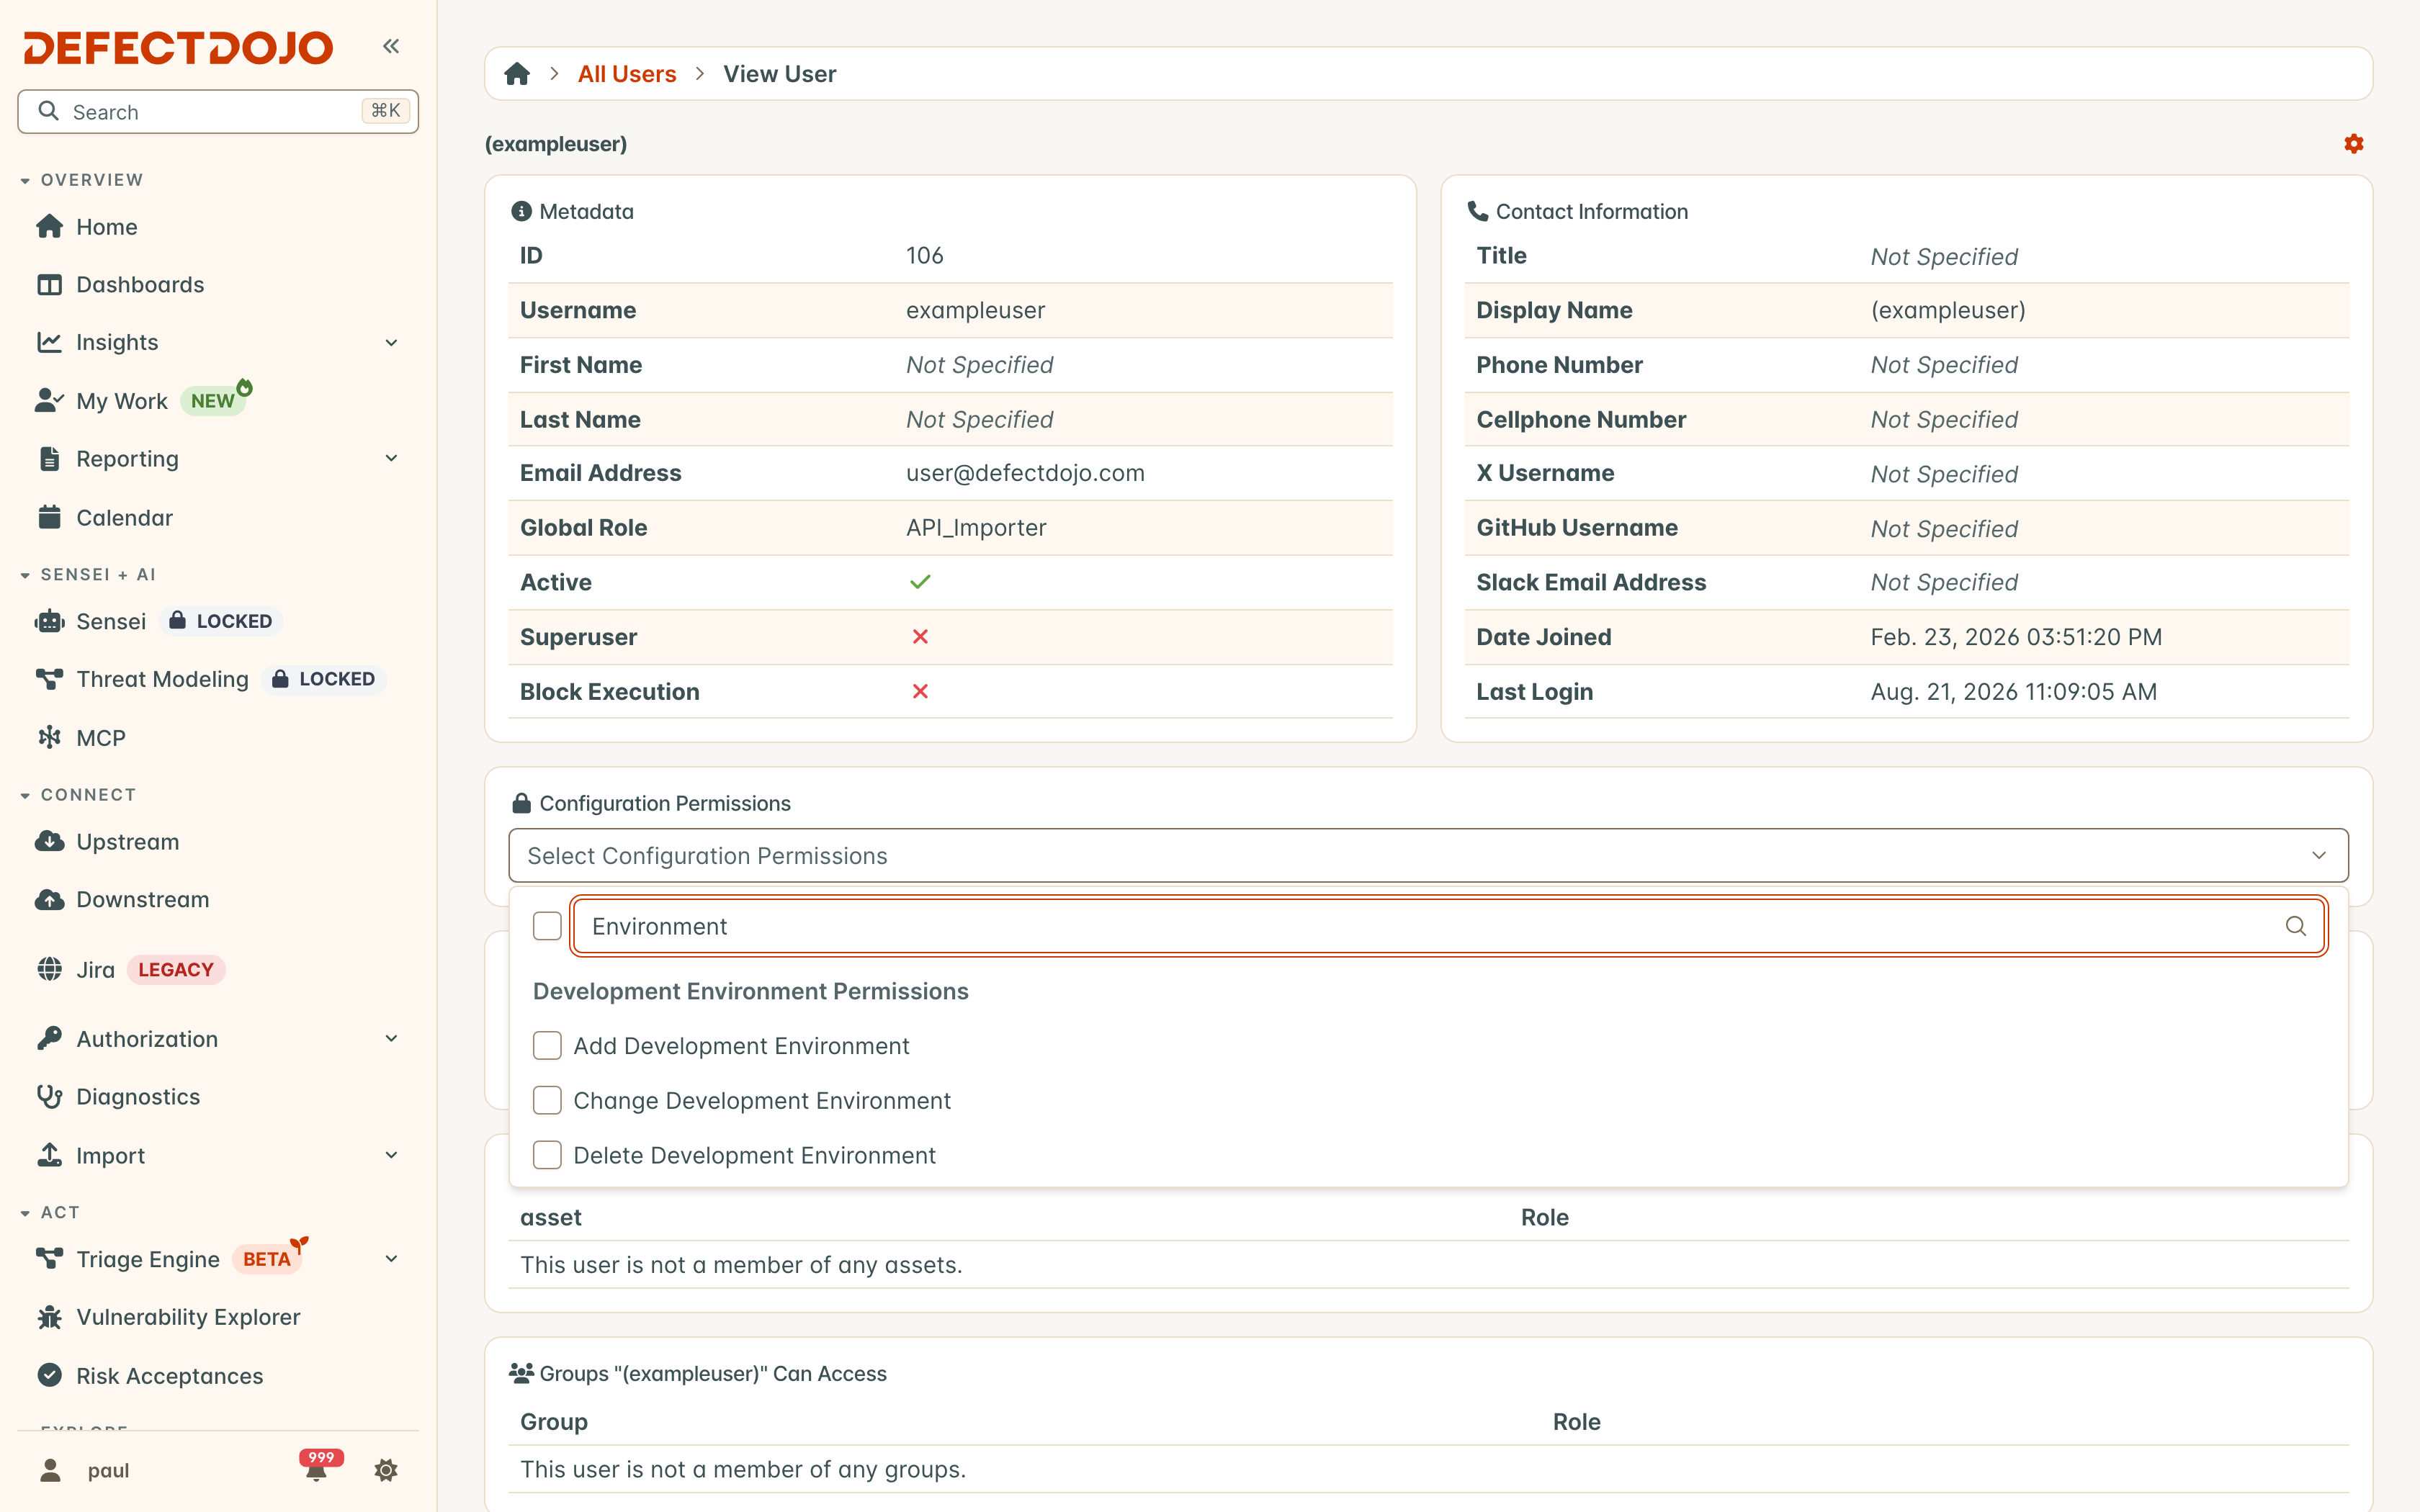This screenshot has width=2420, height=1512.
Task: Open gear settings next to paul
Action: [x=386, y=1470]
